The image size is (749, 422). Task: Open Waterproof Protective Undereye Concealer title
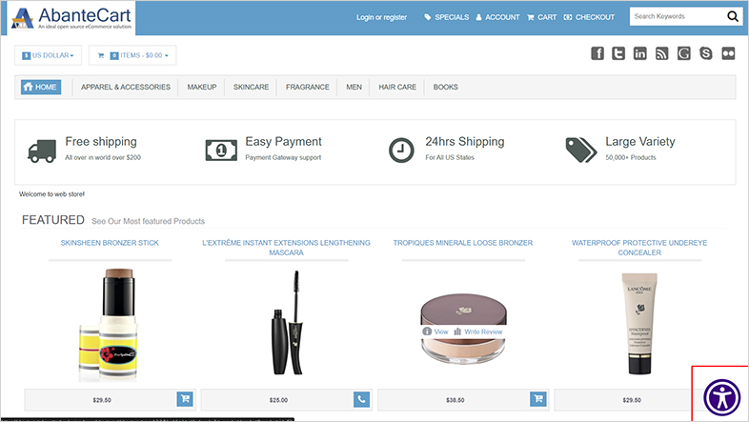(x=639, y=248)
